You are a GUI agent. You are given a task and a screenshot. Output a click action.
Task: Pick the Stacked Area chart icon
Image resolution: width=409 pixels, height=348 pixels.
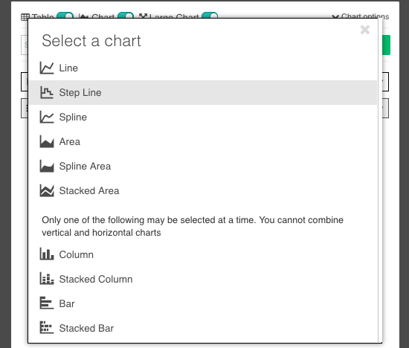click(x=47, y=190)
